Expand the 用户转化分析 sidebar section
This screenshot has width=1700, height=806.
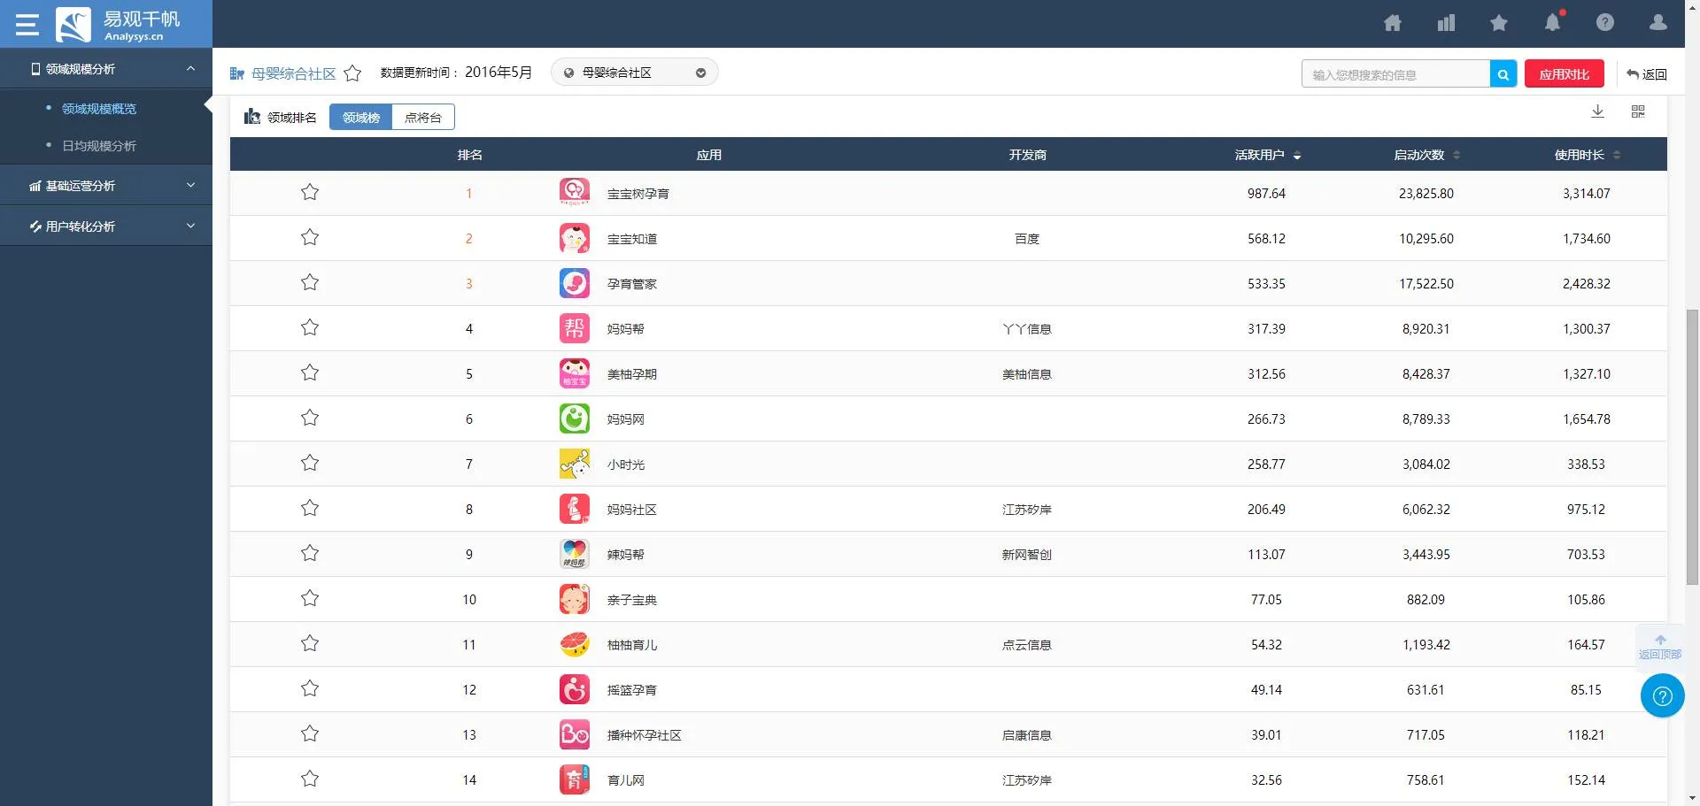[106, 226]
